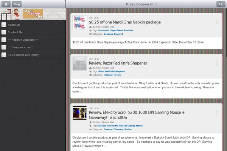Open the search magnifier icon

(221, 4)
